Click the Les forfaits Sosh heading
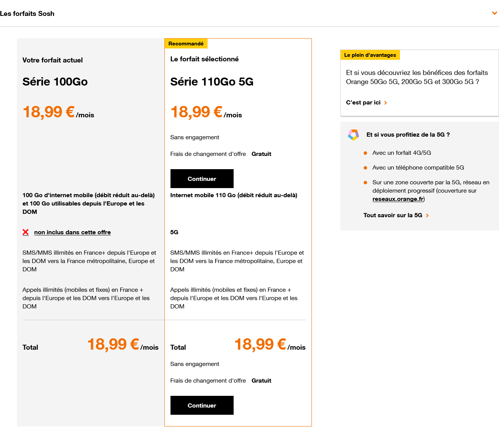The image size is (499, 428). [27, 14]
